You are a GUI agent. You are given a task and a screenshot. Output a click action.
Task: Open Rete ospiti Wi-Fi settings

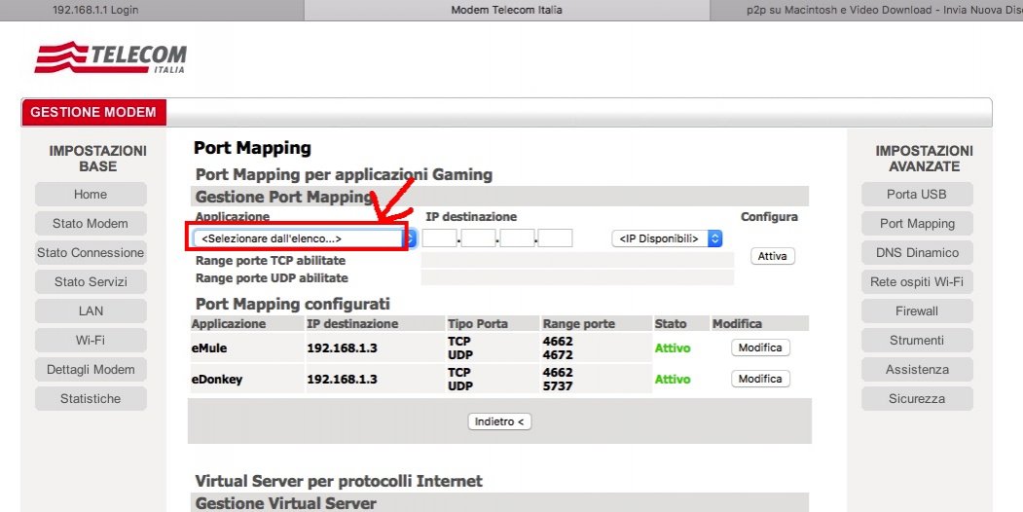click(916, 281)
